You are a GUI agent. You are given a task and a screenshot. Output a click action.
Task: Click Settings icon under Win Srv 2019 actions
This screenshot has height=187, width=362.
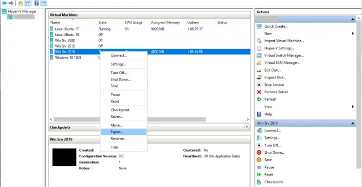(259, 138)
